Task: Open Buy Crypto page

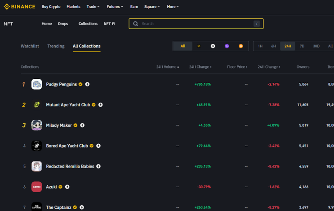Action: pos(51,7)
